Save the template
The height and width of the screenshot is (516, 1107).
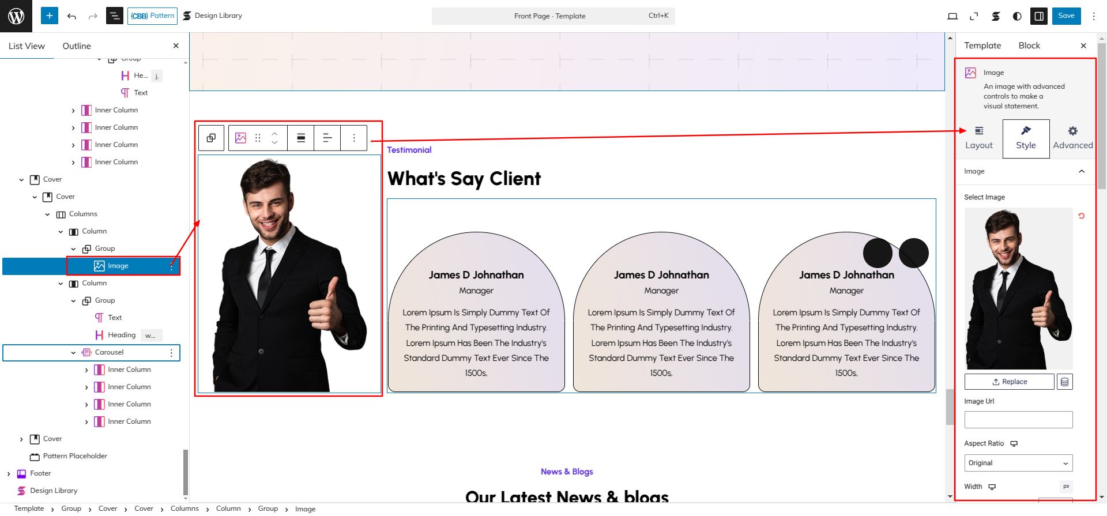click(1066, 16)
